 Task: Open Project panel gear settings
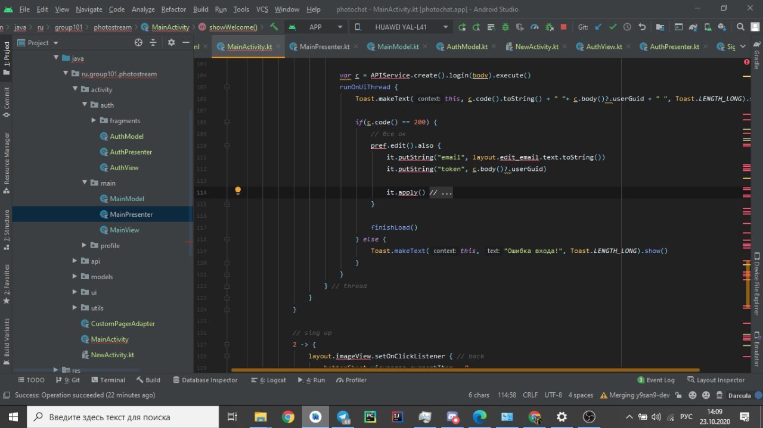pyautogui.click(x=171, y=42)
